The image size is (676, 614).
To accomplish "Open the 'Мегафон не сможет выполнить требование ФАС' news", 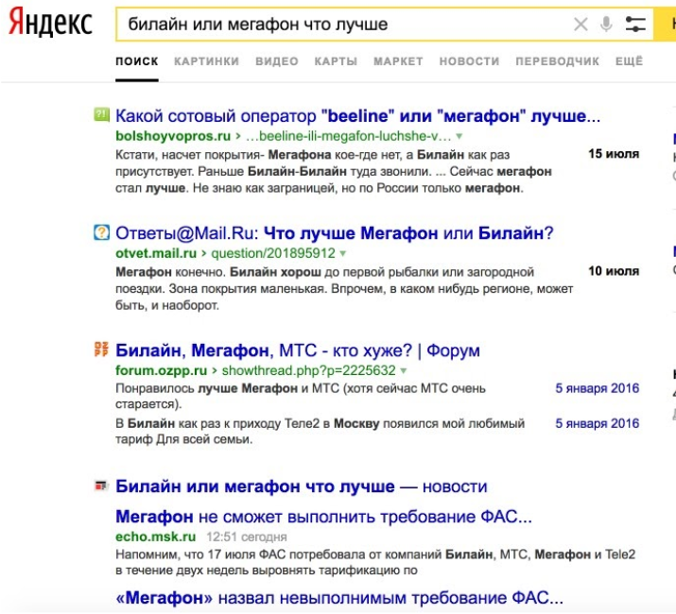I will click(x=323, y=517).
